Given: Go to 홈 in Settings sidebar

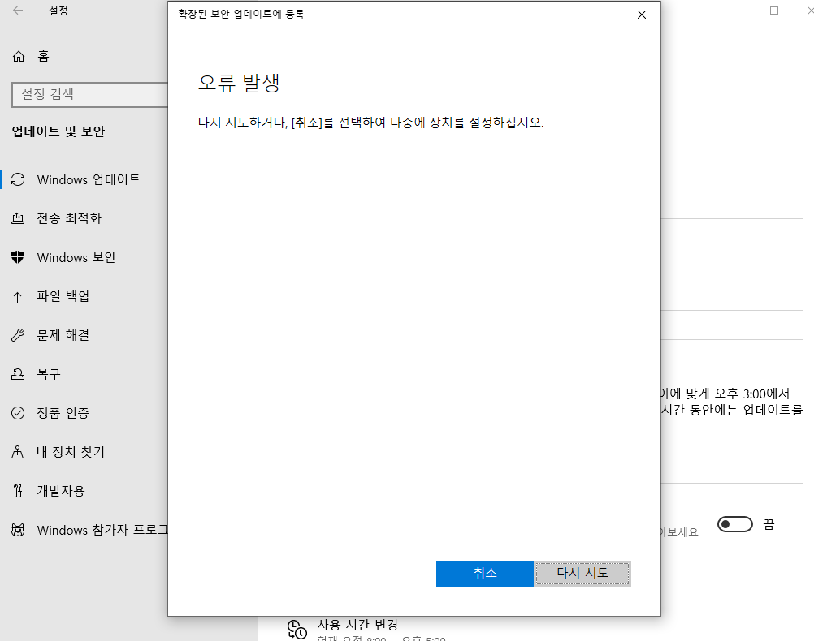Looking at the screenshot, I should 44,56.
